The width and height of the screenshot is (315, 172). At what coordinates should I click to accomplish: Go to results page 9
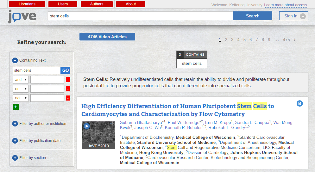(269, 40)
